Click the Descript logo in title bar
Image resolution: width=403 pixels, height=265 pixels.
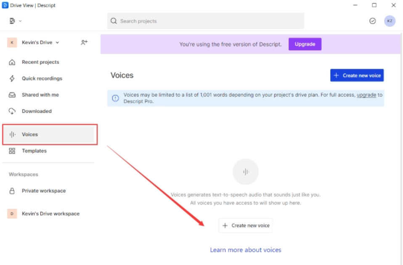coord(5,5)
